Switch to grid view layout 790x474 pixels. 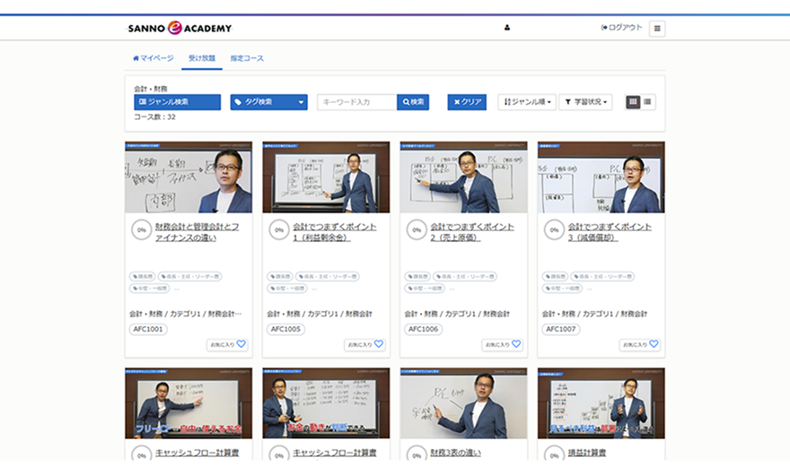[x=633, y=102]
